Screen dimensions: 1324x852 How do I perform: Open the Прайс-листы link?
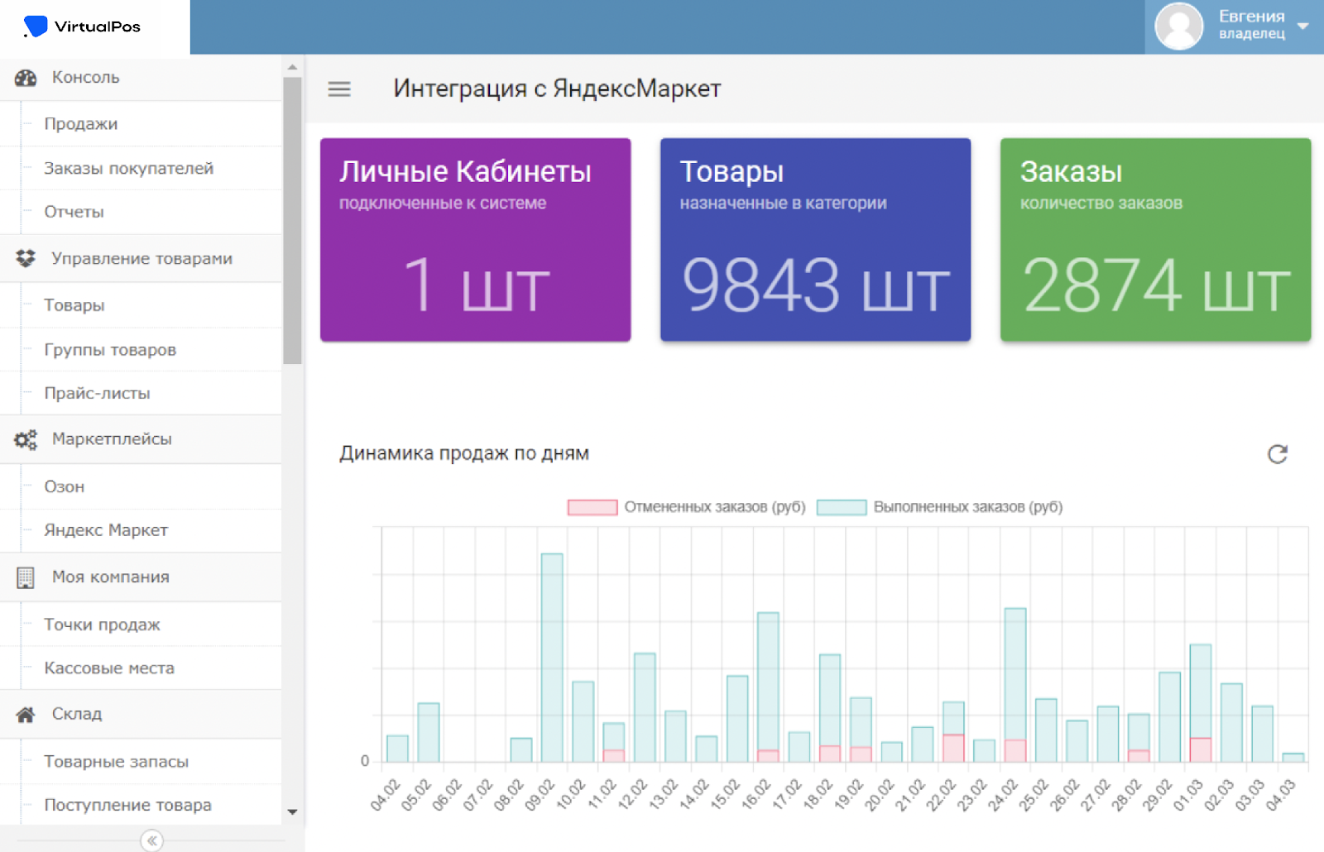click(97, 394)
